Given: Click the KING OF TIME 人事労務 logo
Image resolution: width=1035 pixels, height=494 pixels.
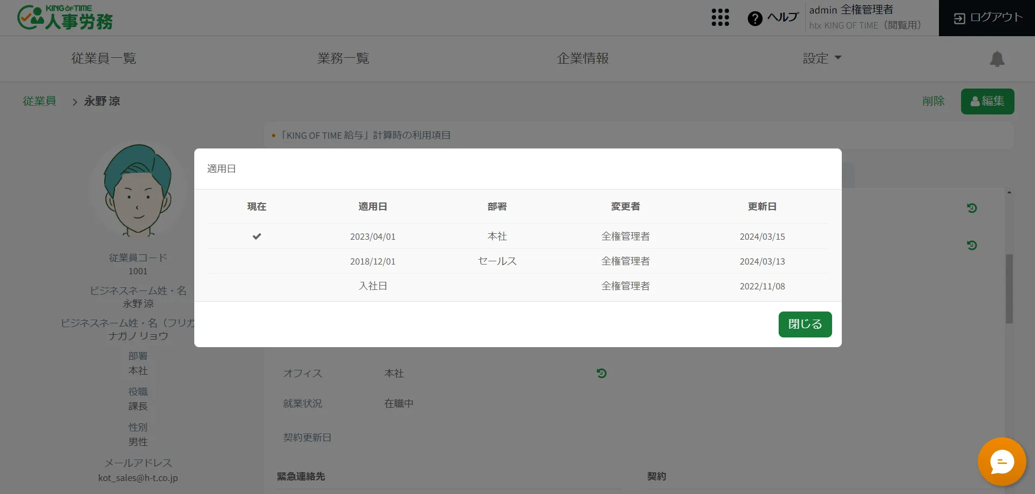Looking at the screenshot, I should (65, 18).
